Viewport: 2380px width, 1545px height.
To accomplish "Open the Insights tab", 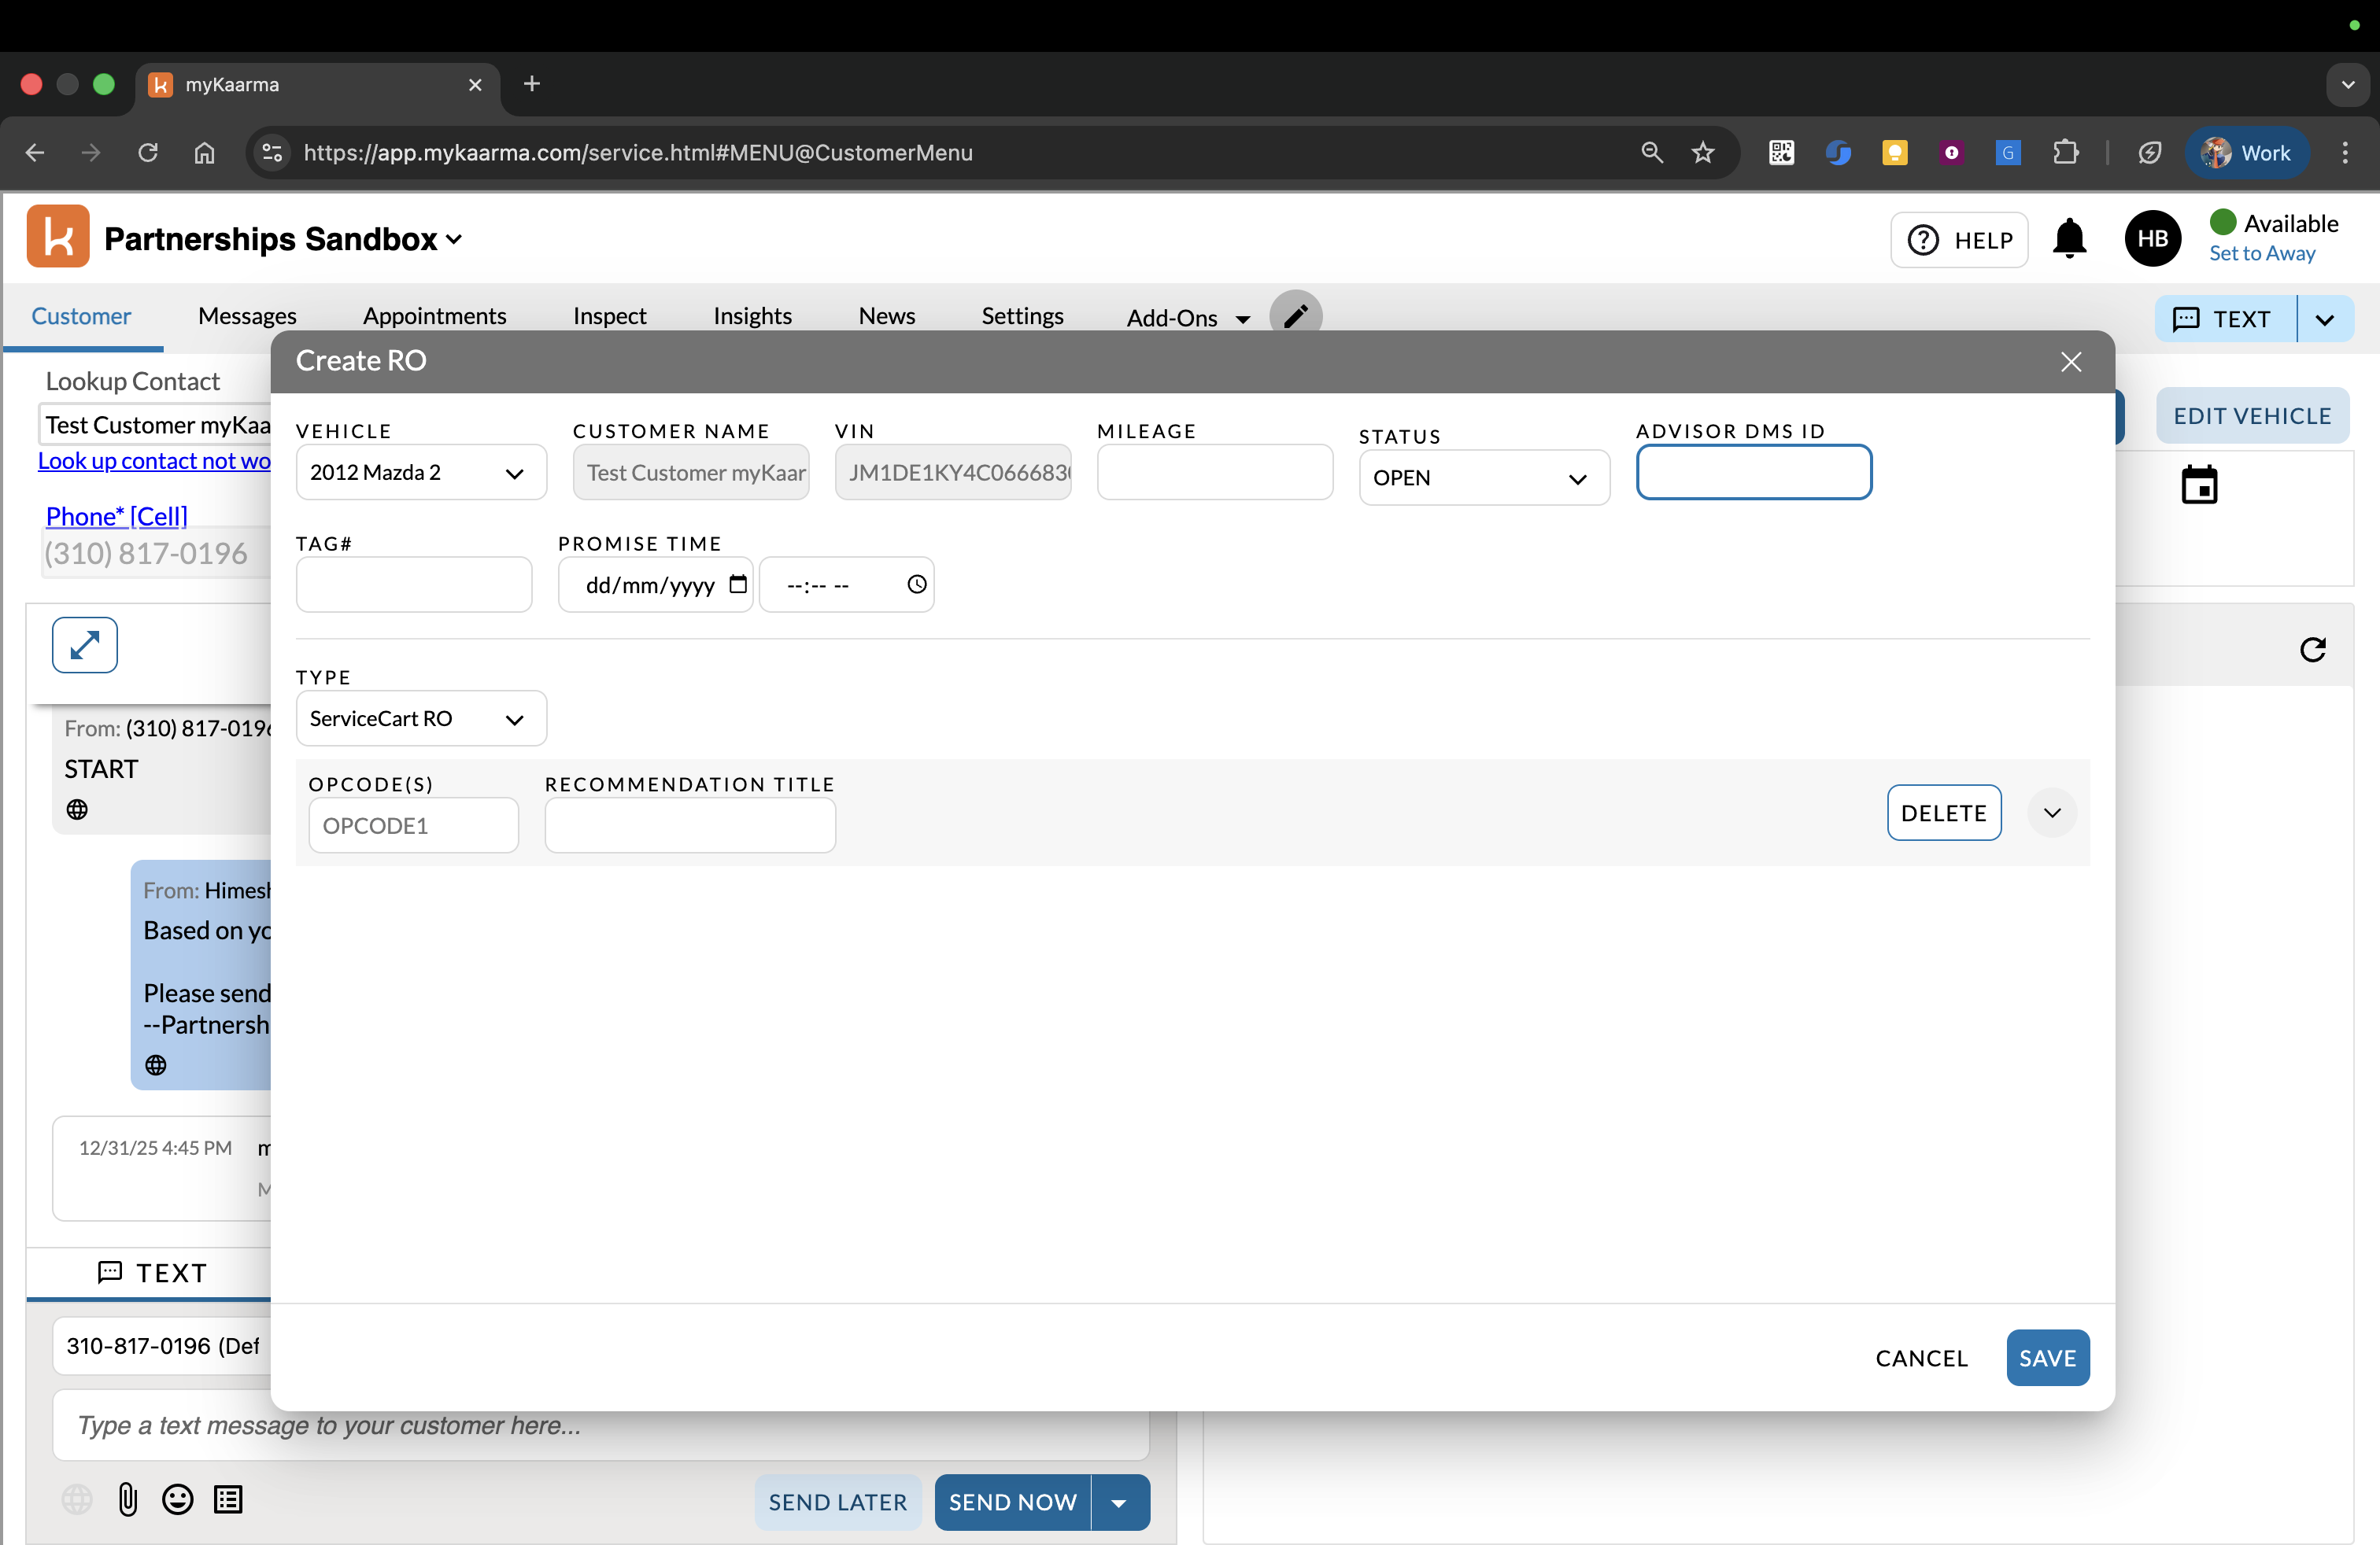I will pos(752,315).
